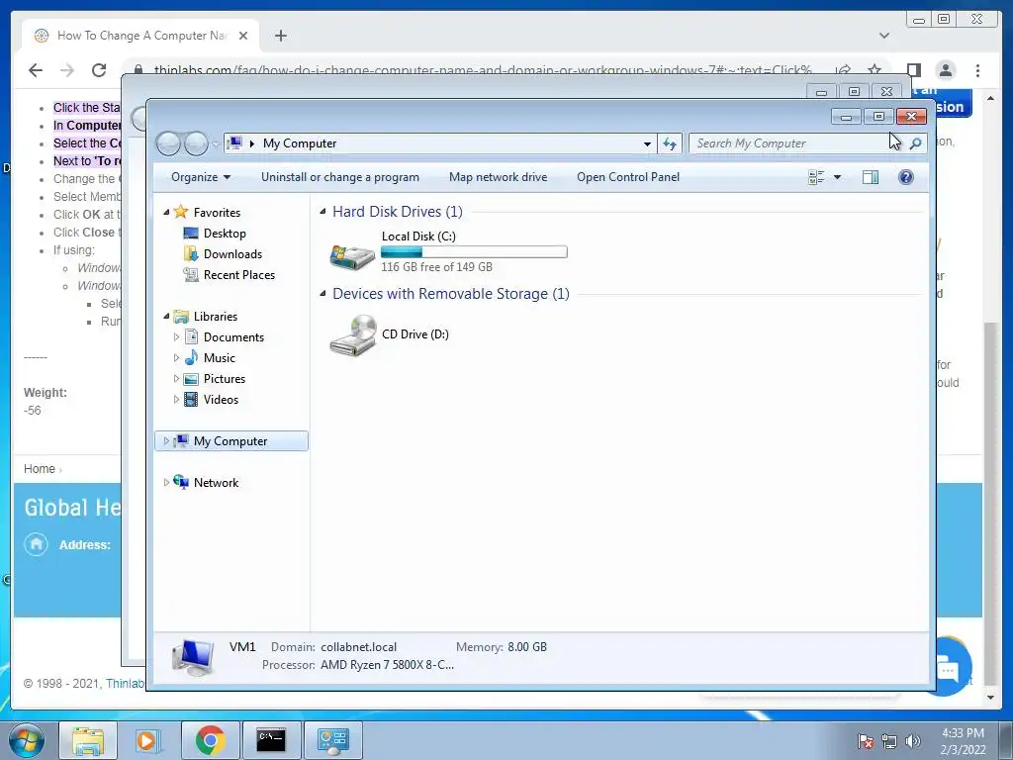Click the network tray icon
This screenshot has width=1013, height=760.
889,741
